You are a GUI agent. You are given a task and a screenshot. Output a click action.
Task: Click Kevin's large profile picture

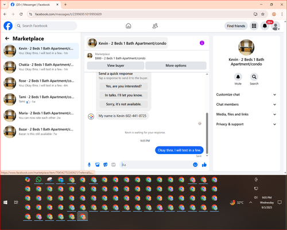(x=246, y=47)
